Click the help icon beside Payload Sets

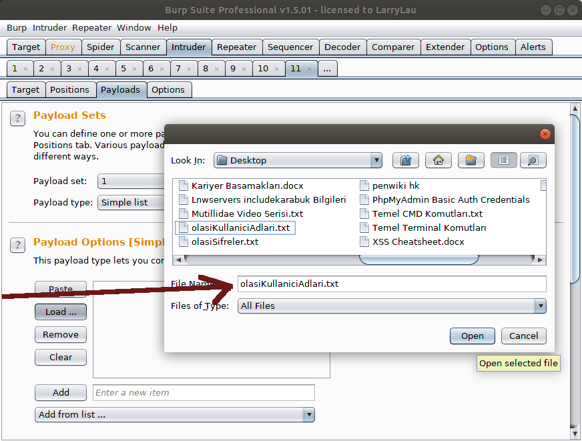pyautogui.click(x=17, y=119)
